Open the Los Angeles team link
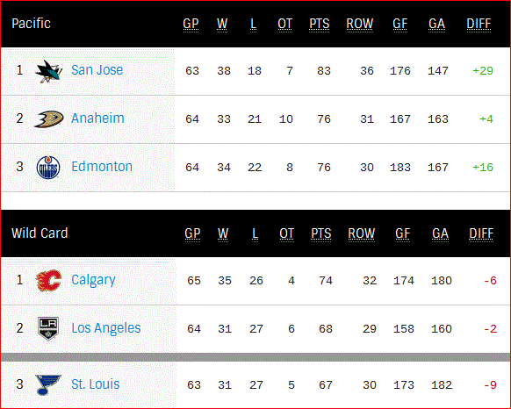Viewport: 511px width, 409px height. (106, 328)
